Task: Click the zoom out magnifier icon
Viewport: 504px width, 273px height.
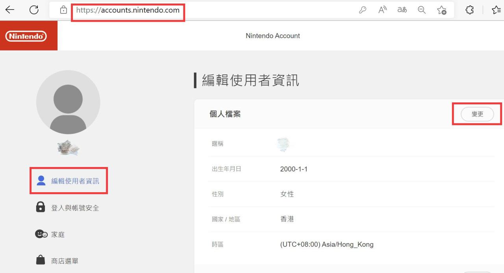Action: coord(422,11)
